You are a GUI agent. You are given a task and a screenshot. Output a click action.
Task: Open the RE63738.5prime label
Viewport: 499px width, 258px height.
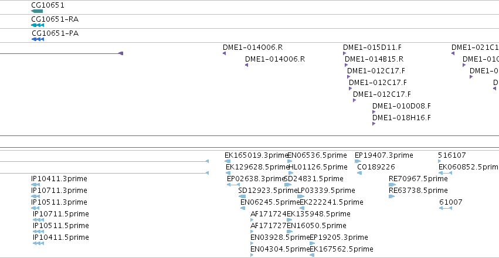coord(418,191)
